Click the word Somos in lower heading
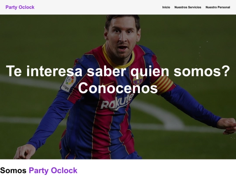236x177 pixels. 13,170
